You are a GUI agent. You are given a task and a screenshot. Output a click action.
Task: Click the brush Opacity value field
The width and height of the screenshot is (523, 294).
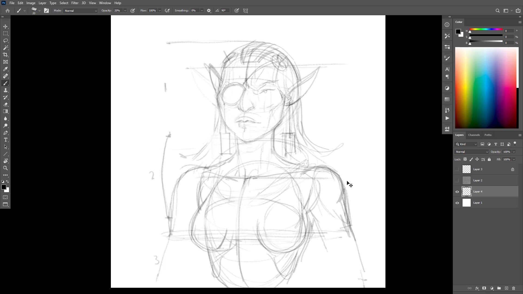coord(117,11)
